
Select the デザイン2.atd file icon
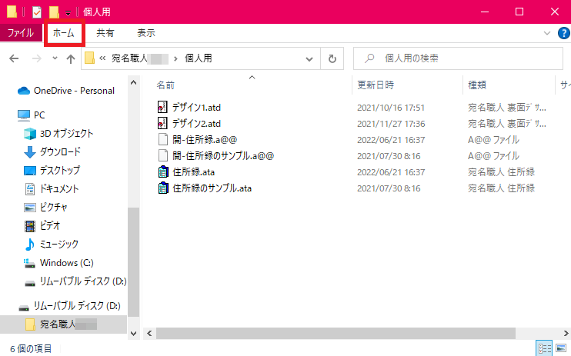pos(162,123)
